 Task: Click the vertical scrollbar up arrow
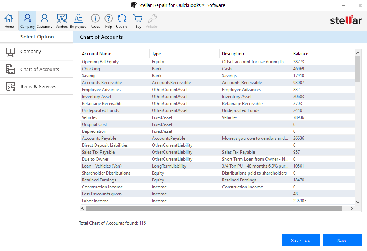[x=358, y=53]
